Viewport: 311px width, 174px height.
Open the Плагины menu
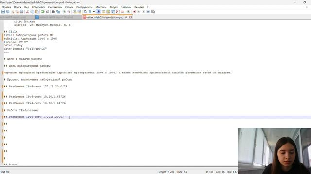point(126,7)
